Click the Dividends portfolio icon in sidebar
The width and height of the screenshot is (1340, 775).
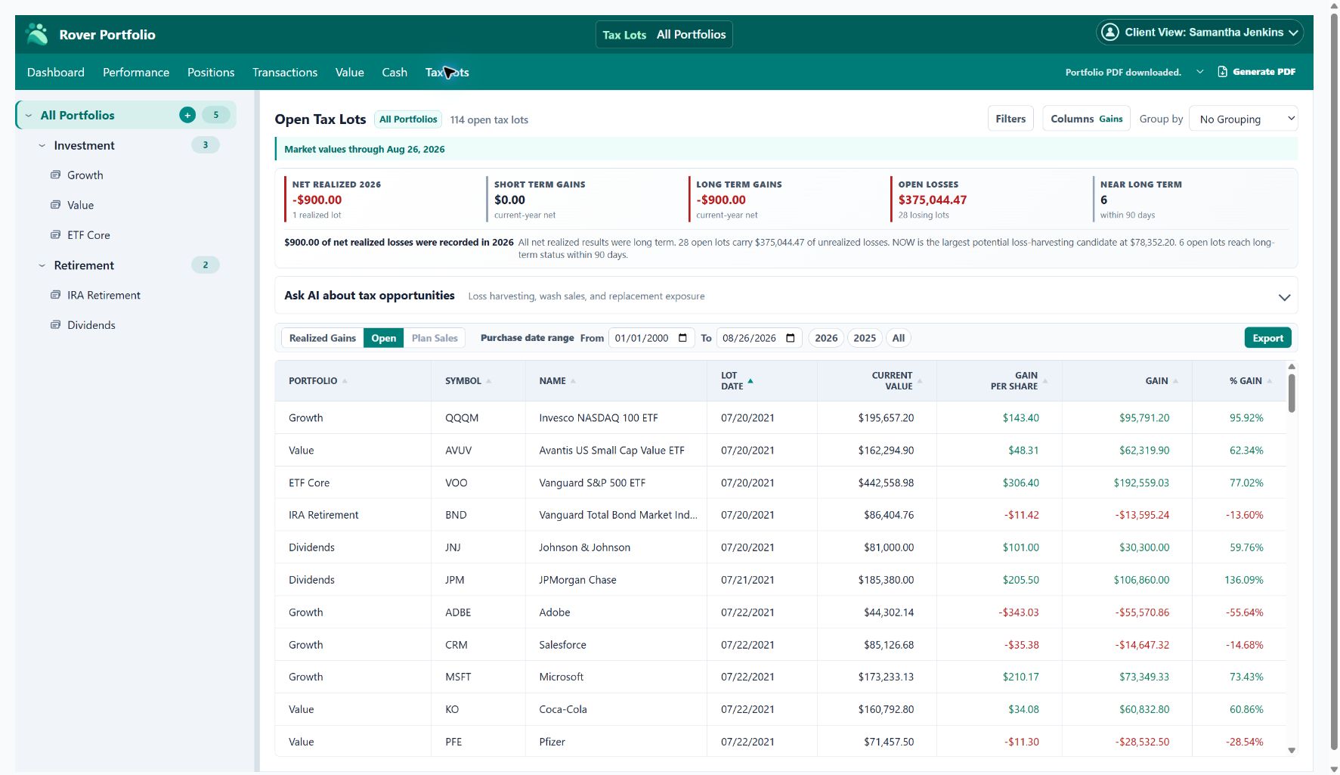click(x=55, y=325)
